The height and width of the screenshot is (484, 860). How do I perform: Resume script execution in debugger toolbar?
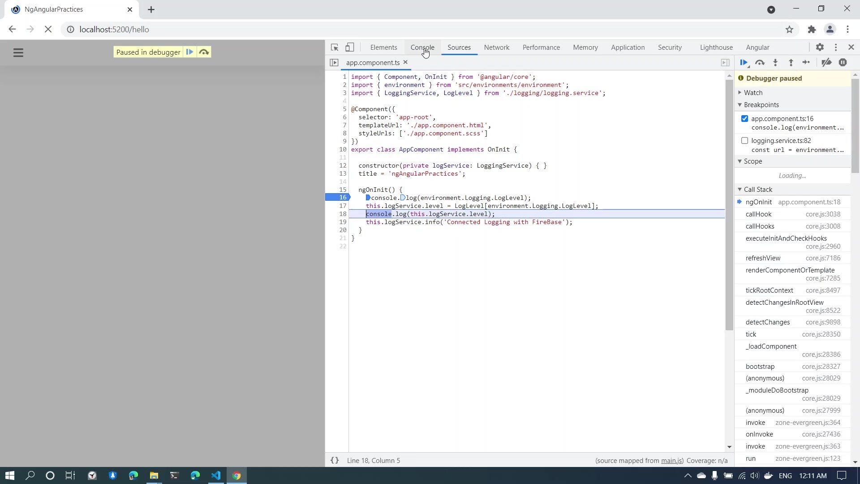click(x=744, y=63)
